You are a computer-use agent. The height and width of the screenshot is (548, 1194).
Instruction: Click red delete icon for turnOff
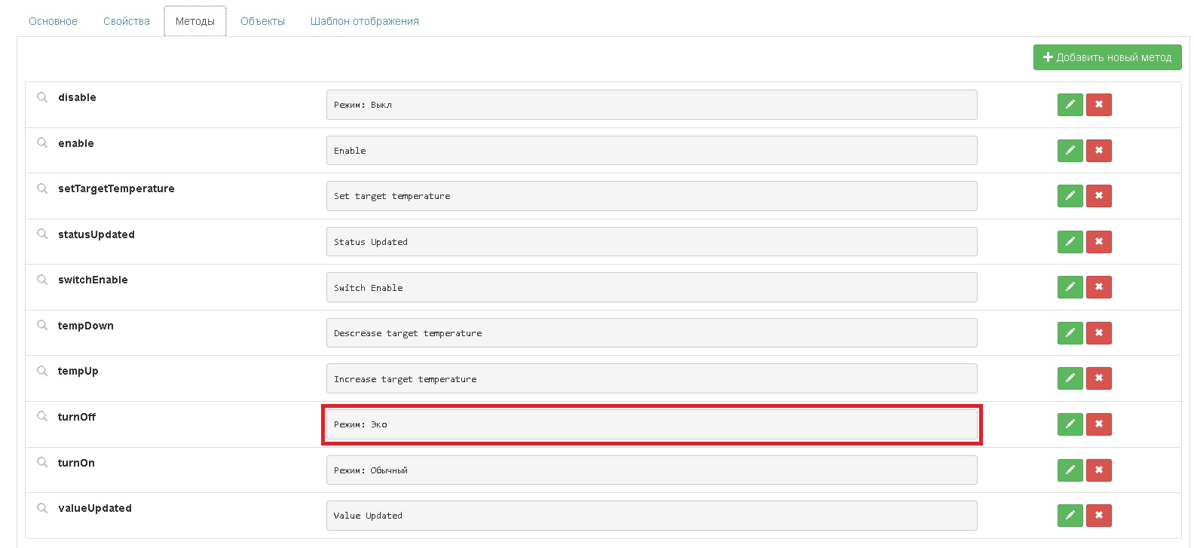tap(1098, 424)
